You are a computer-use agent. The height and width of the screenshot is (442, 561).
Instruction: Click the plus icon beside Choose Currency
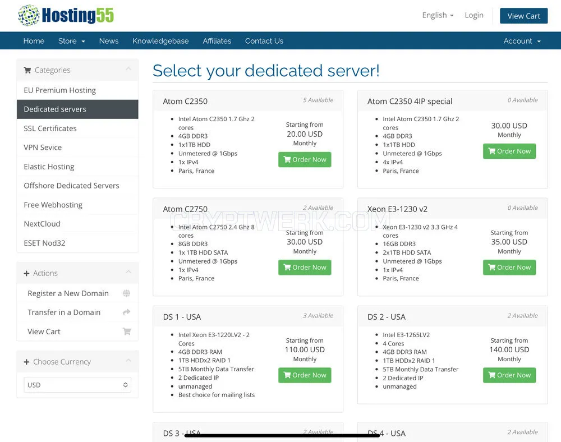click(x=26, y=362)
